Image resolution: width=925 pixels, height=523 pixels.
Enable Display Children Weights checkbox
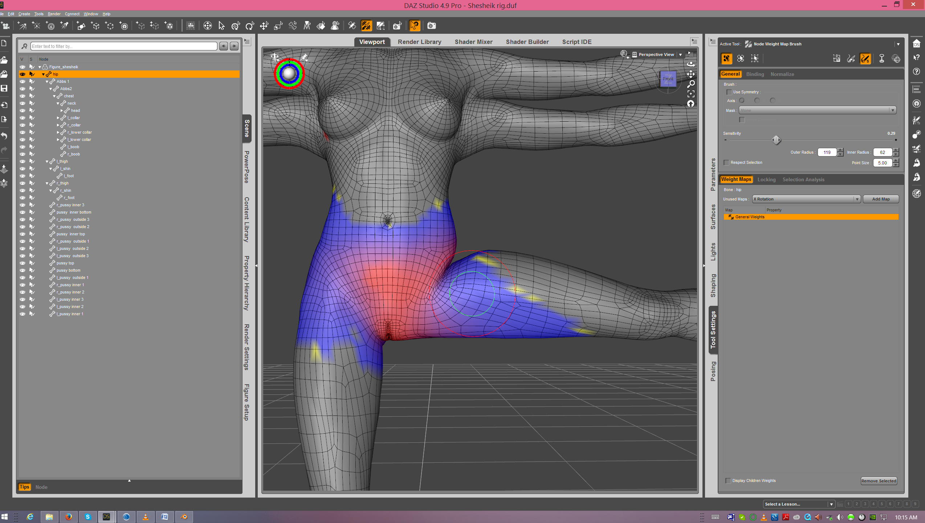728,481
